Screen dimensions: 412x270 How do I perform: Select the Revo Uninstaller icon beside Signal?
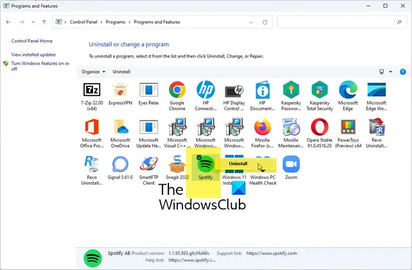pyautogui.click(x=92, y=165)
